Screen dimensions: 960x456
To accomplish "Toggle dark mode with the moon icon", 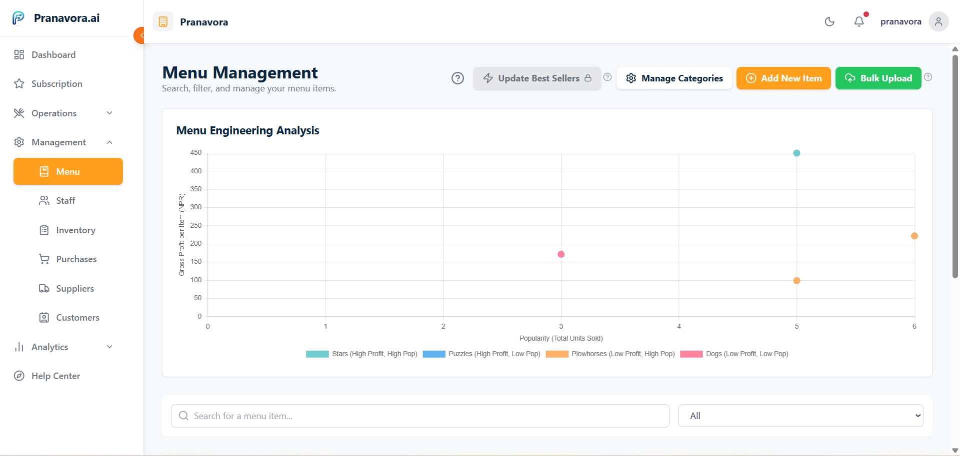I will [x=829, y=21].
